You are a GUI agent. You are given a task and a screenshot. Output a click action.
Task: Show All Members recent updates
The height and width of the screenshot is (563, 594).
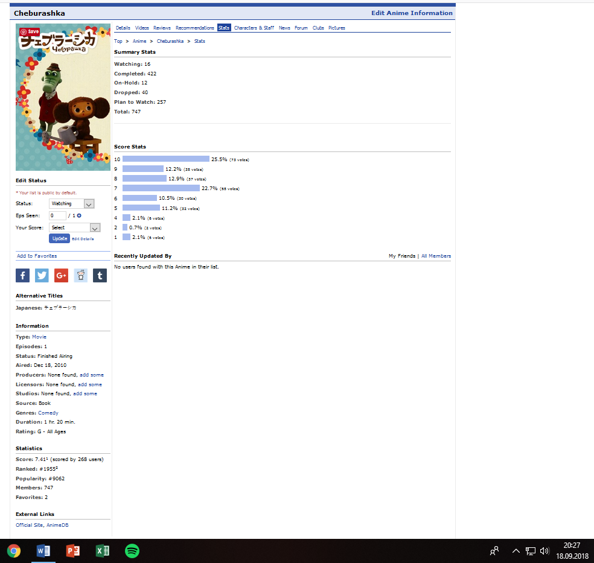coord(436,256)
